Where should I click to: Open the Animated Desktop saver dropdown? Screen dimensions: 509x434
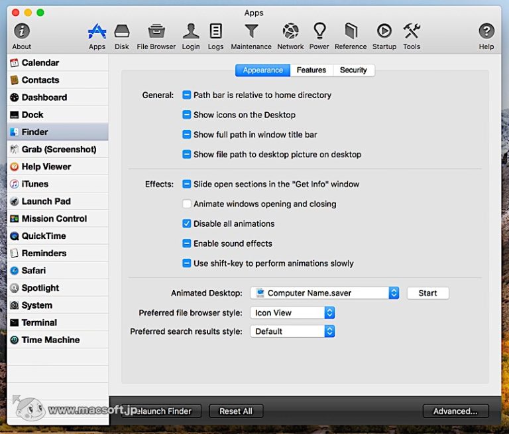point(324,293)
